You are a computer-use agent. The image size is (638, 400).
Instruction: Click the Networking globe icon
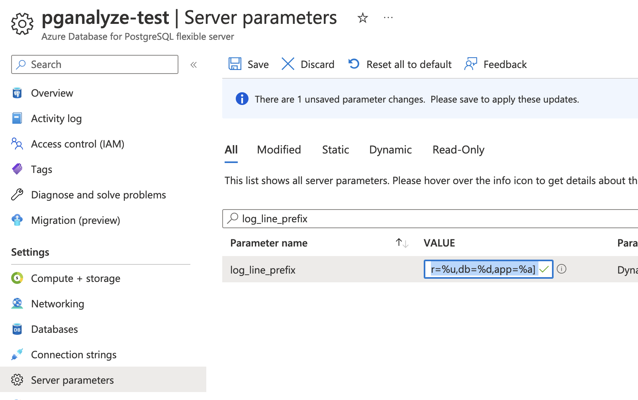click(x=17, y=303)
